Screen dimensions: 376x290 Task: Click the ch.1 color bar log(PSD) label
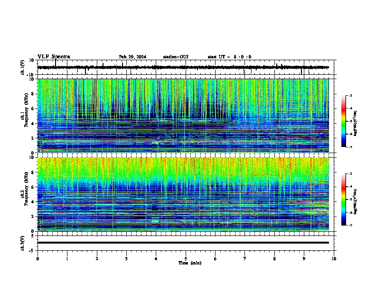pos(356,124)
